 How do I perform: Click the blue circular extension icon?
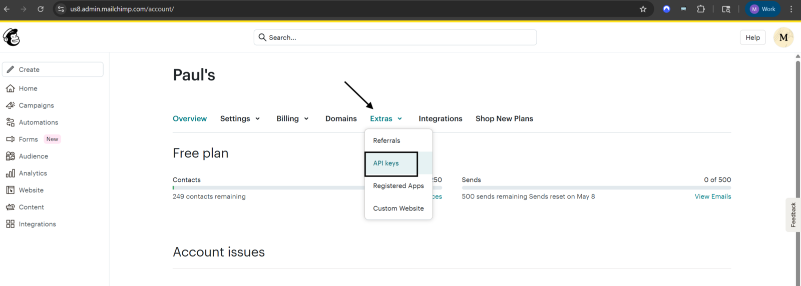(x=666, y=9)
